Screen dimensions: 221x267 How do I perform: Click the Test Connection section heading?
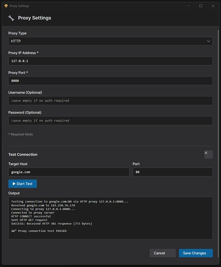point(23,155)
